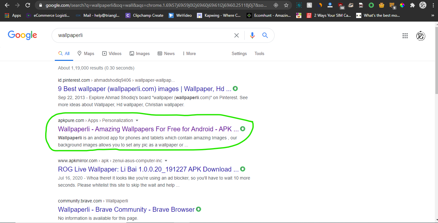Reload the page
Viewport: 438px width, 223px height.
[28, 5]
